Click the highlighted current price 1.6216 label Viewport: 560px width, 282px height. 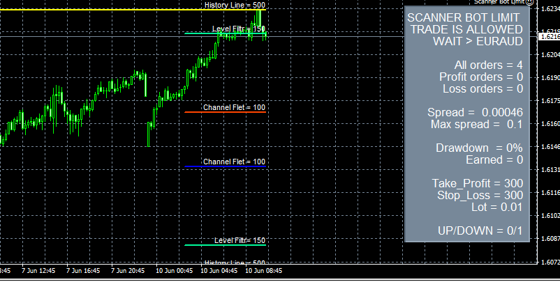click(x=549, y=37)
